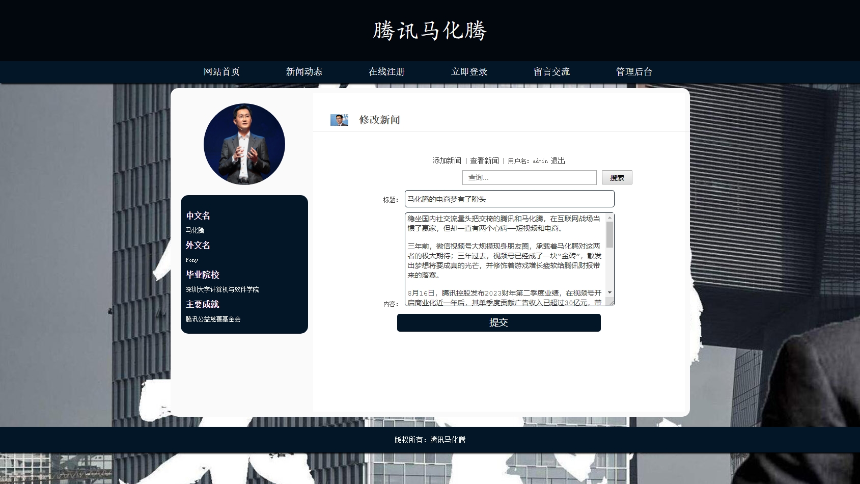Click the 添加新闻 link
The height and width of the screenshot is (484, 860).
[x=447, y=161]
